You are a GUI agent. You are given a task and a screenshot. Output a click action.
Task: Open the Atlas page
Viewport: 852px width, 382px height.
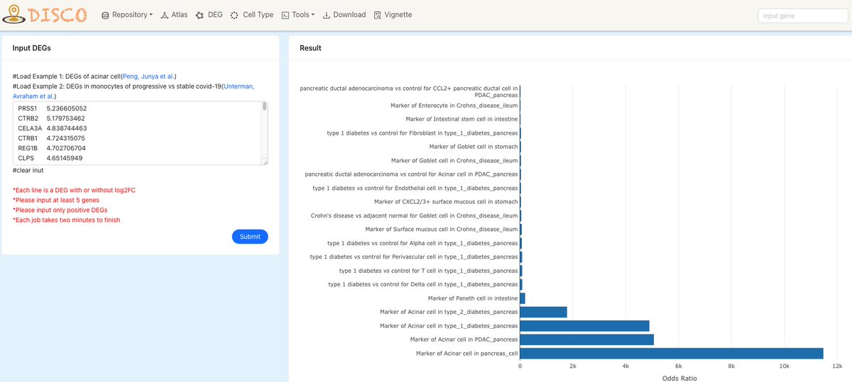coord(174,14)
